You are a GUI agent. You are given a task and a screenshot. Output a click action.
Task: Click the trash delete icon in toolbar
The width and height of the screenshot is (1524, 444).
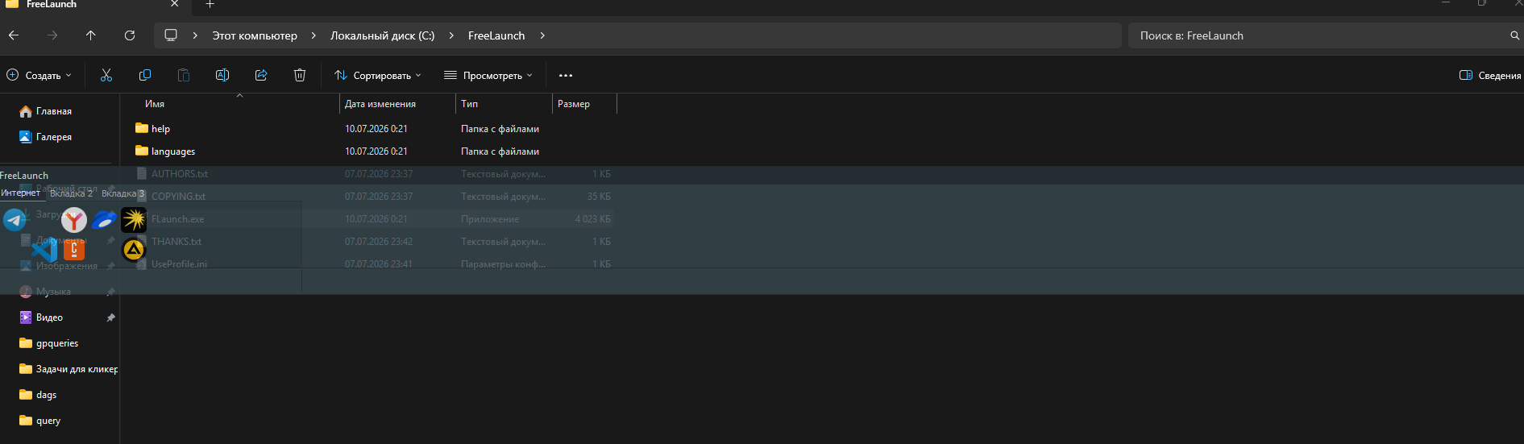[x=300, y=75]
